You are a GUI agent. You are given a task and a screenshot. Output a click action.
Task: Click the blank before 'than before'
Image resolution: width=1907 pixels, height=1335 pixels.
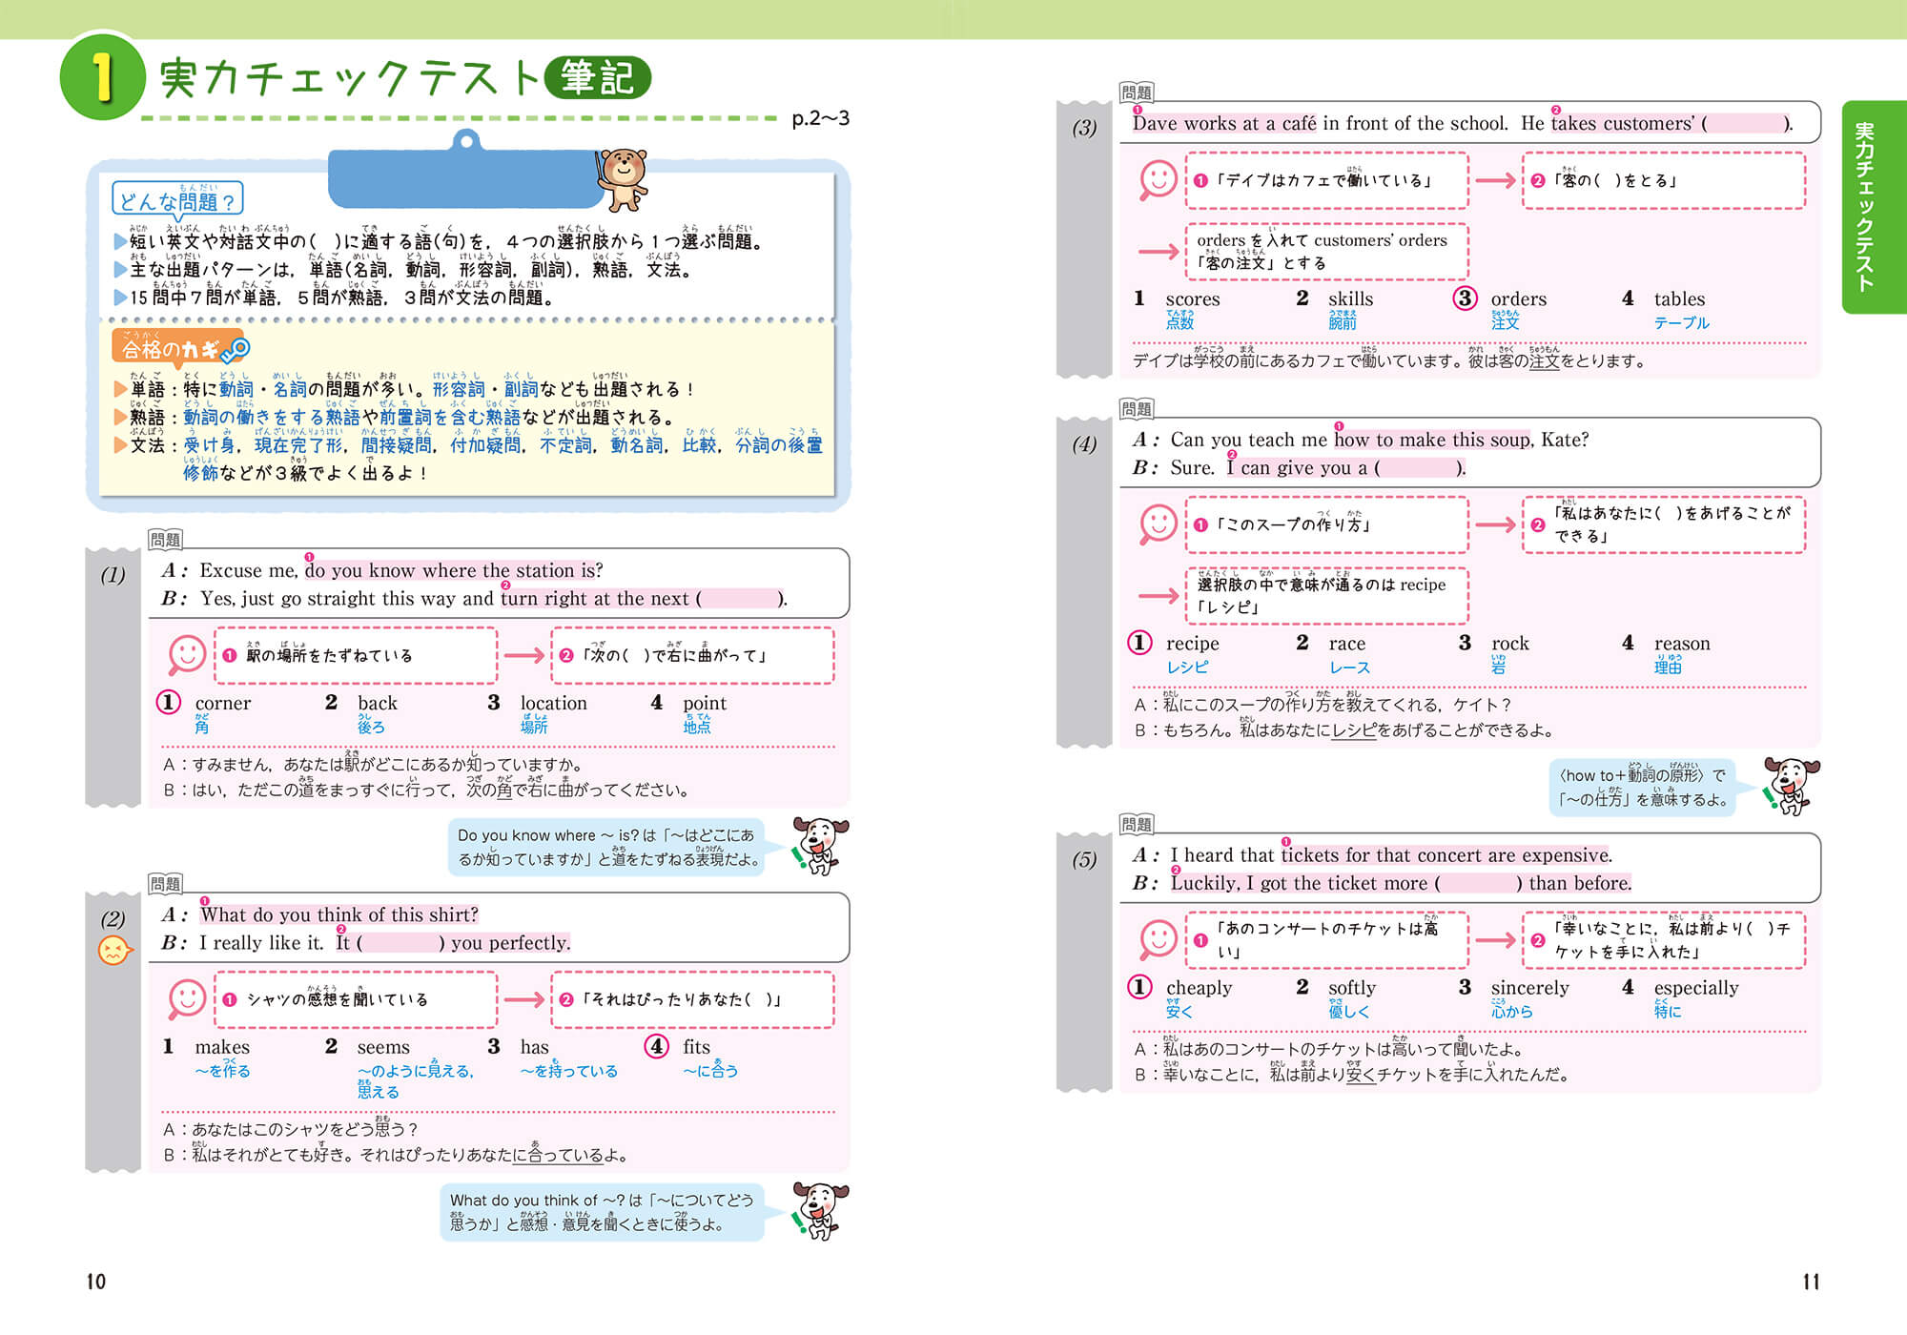click(x=1477, y=884)
